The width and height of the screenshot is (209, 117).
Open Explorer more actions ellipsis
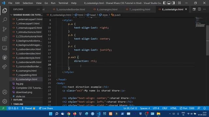click(x=38, y=9)
